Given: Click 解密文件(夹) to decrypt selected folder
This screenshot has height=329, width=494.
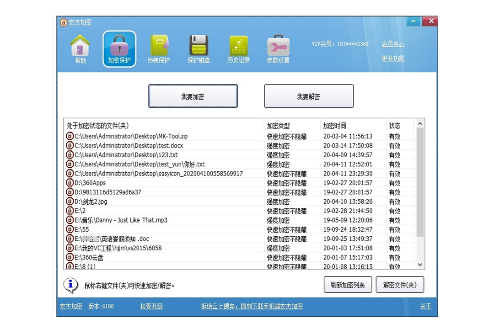Looking at the screenshot, I should [400, 284].
